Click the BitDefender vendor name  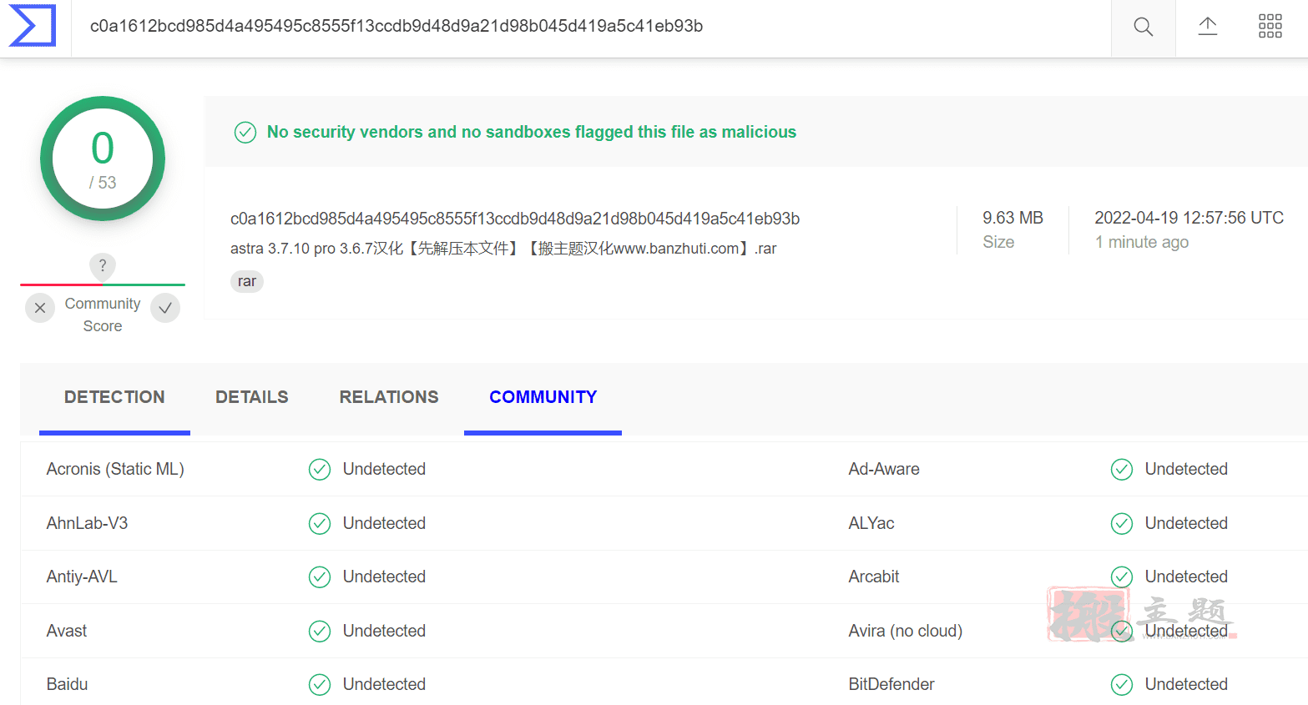tap(891, 684)
